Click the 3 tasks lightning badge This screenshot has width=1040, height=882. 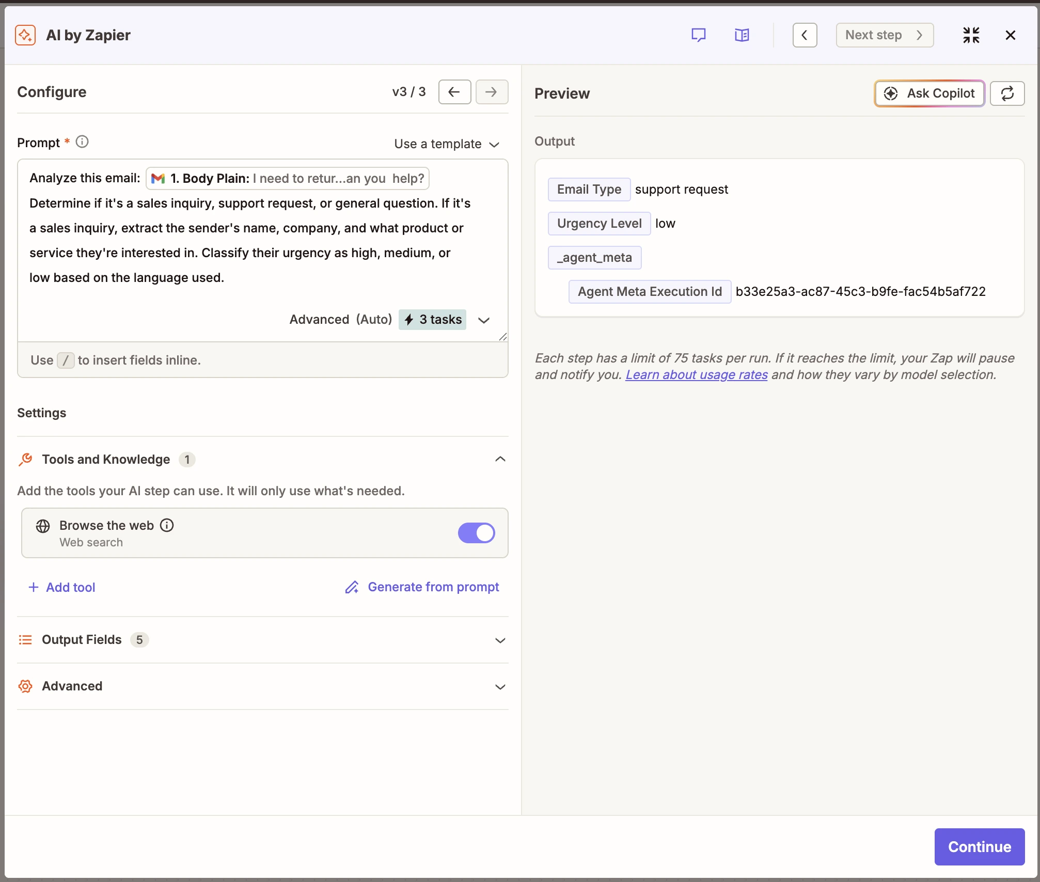[x=433, y=320]
